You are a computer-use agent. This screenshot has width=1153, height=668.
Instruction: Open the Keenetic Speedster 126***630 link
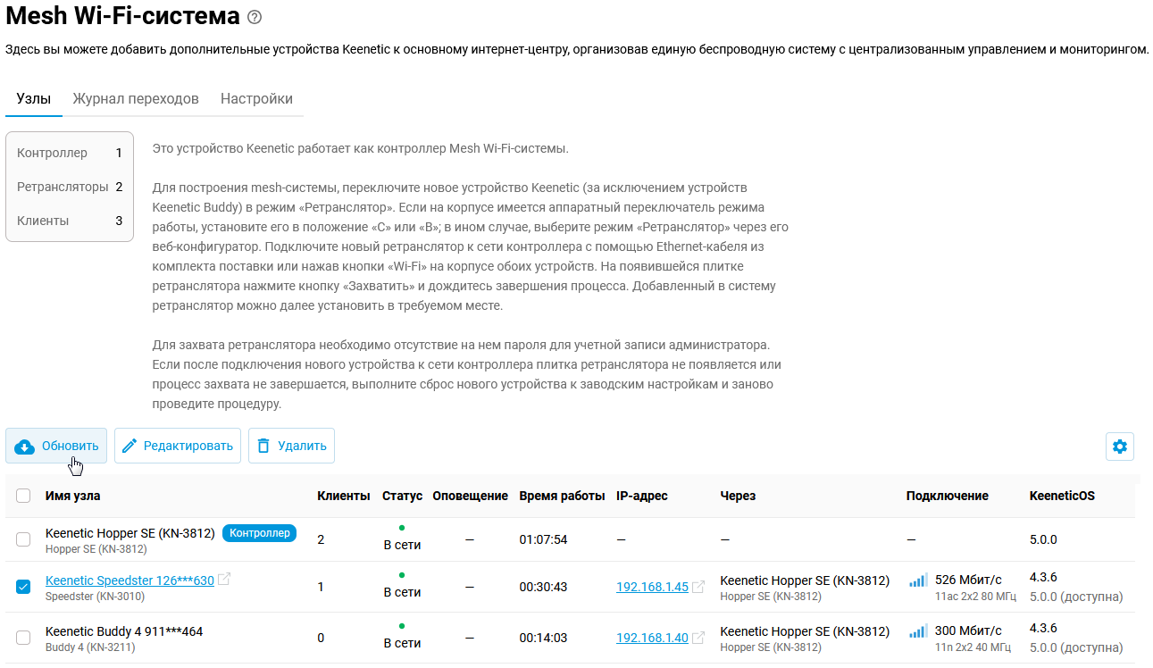point(130,580)
